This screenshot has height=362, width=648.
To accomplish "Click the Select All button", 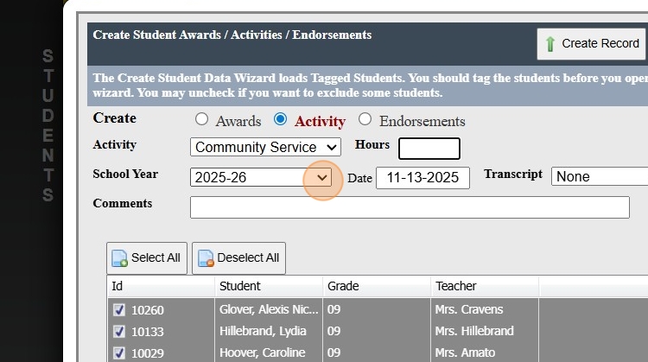I will point(147,257).
